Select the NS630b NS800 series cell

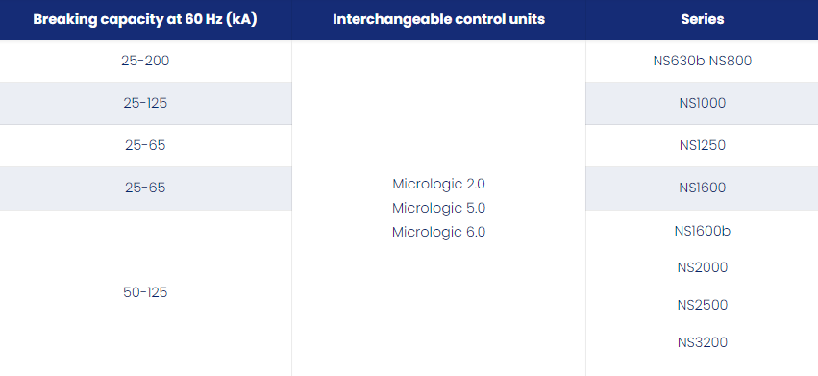(703, 62)
